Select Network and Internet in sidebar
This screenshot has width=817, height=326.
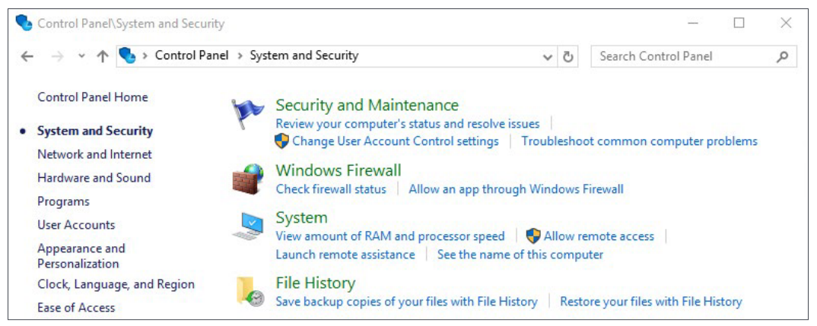tap(94, 154)
